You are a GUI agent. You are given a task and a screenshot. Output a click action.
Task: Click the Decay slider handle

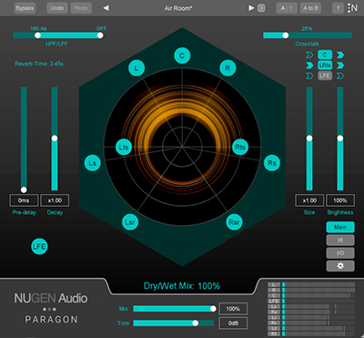55,138
